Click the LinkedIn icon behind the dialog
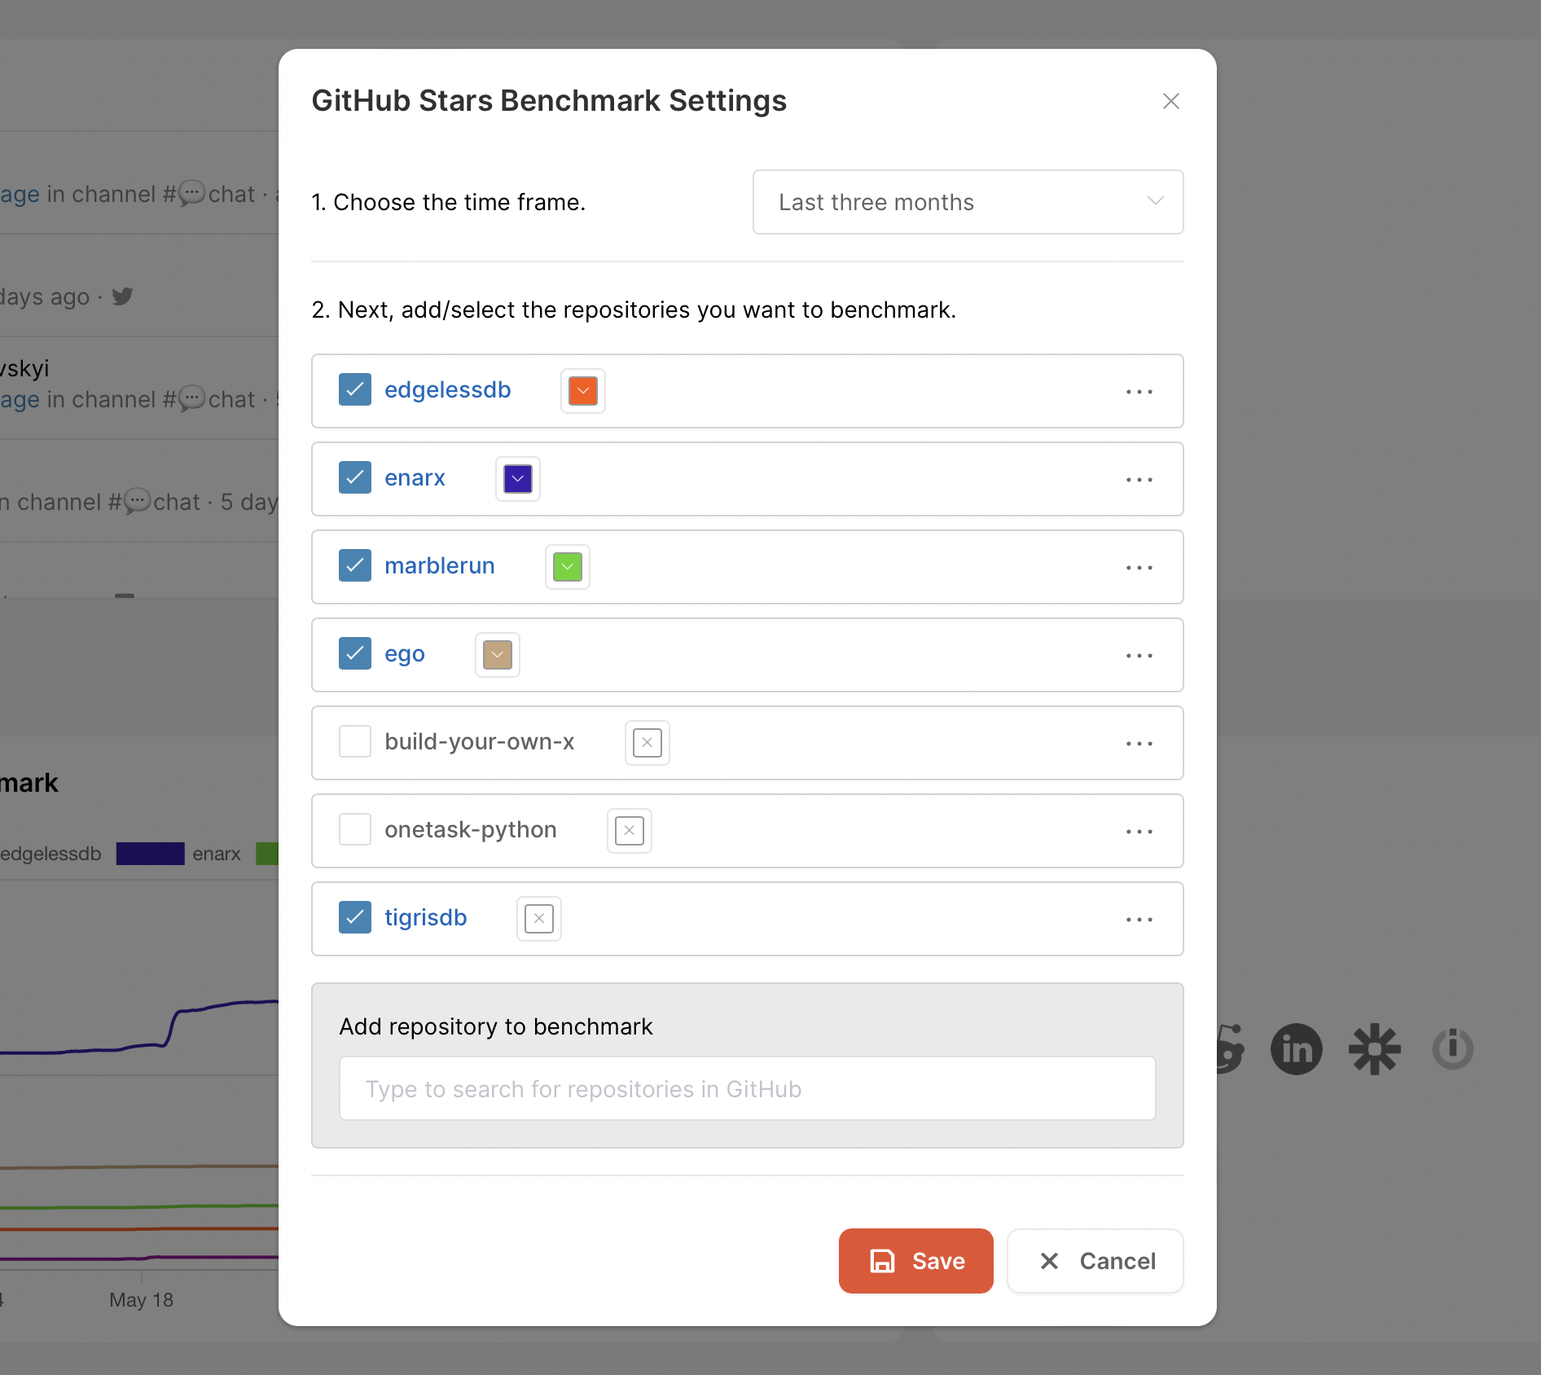The image size is (1541, 1375). (x=1296, y=1048)
